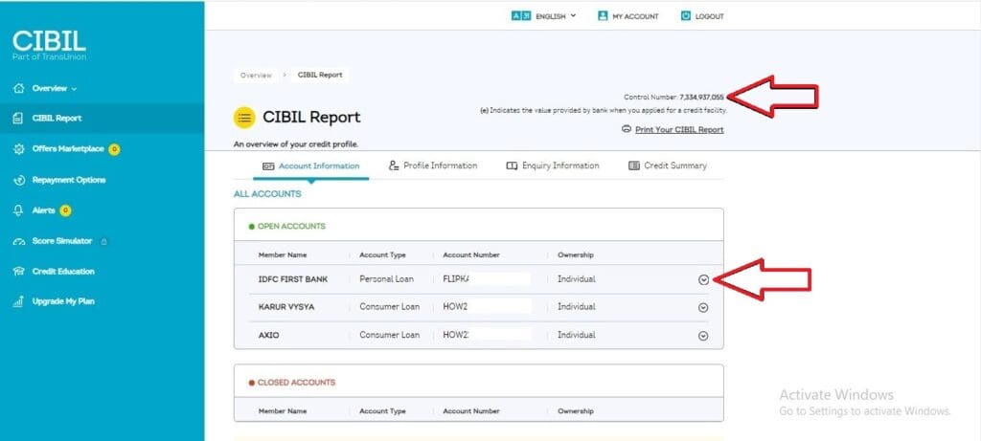
Task: Click AXIO member name
Action: tap(268, 336)
